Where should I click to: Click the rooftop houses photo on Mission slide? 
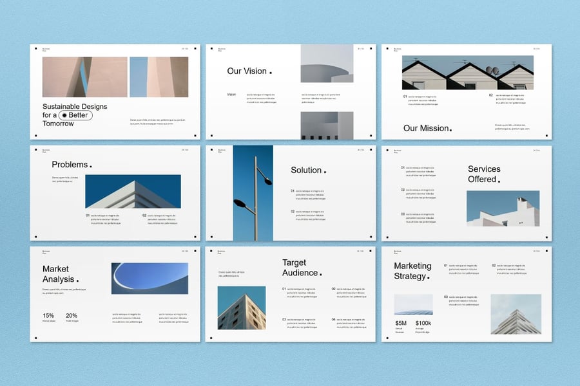click(x=467, y=73)
